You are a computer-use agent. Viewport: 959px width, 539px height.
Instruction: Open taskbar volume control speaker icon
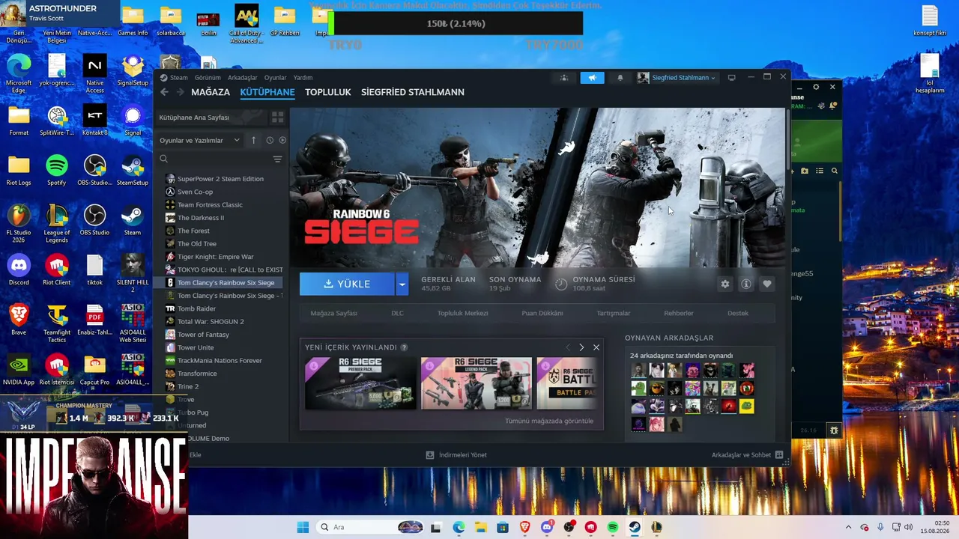coord(908,527)
